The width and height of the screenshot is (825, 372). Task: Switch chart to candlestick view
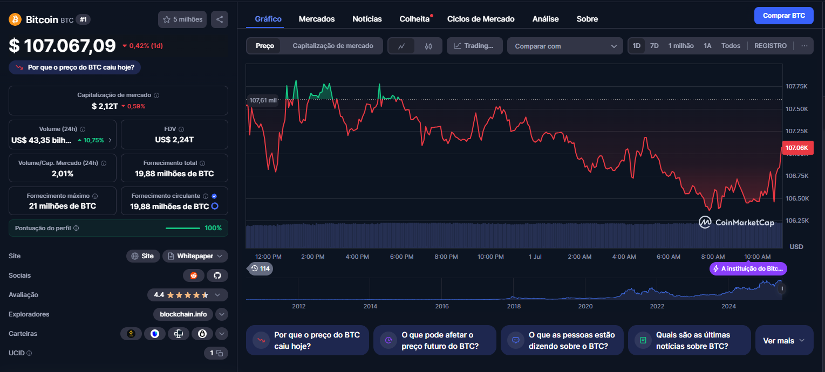click(x=428, y=46)
